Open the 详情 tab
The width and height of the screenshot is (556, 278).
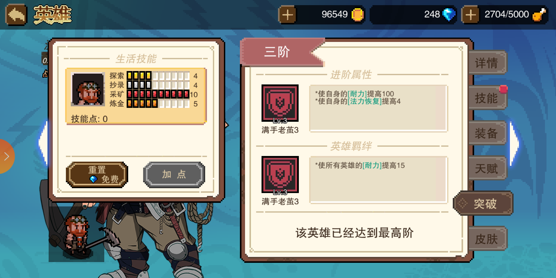[488, 63]
